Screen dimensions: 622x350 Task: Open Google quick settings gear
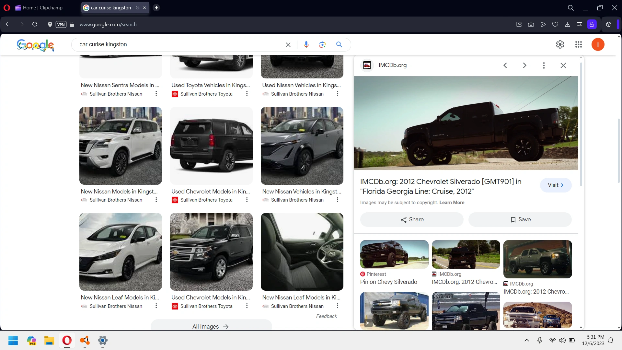[x=560, y=44]
